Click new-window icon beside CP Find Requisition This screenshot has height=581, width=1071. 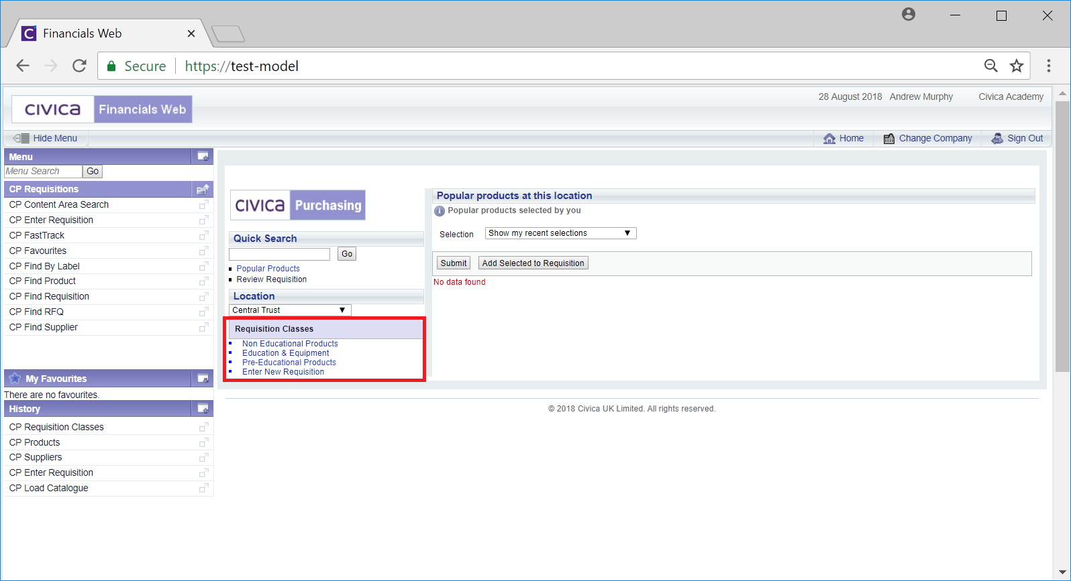click(x=203, y=296)
